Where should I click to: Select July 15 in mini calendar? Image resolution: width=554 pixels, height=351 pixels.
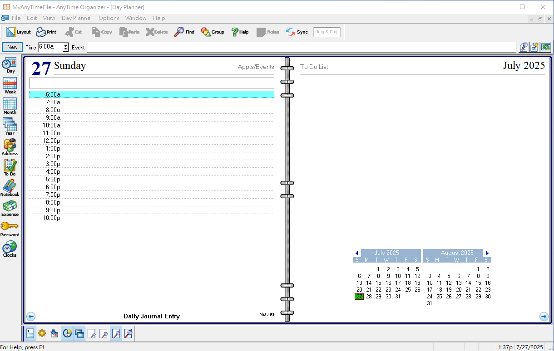(378, 283)
